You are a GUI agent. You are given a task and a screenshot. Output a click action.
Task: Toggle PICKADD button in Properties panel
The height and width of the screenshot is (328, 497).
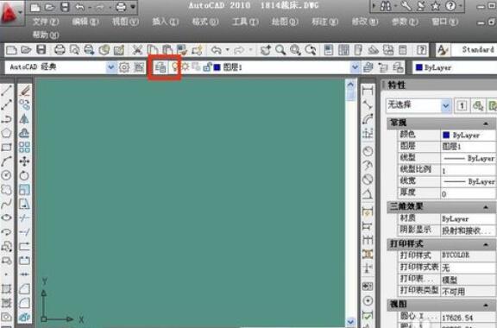(x=462, y=105)
